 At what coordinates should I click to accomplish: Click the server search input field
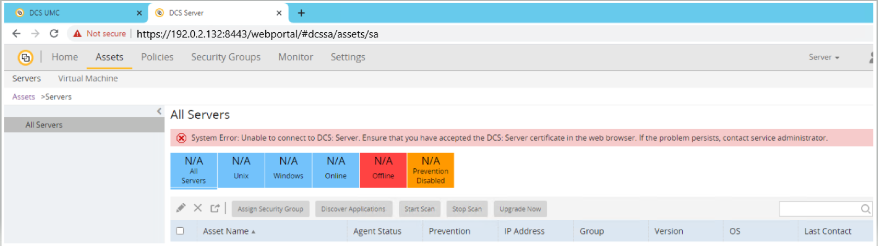coord(819,209)
